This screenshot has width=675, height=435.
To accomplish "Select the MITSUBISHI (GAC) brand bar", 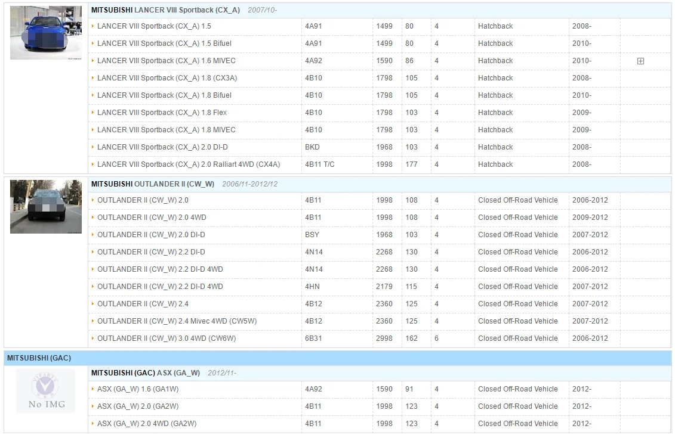I will pyautogui.click(x=338, y=358).
